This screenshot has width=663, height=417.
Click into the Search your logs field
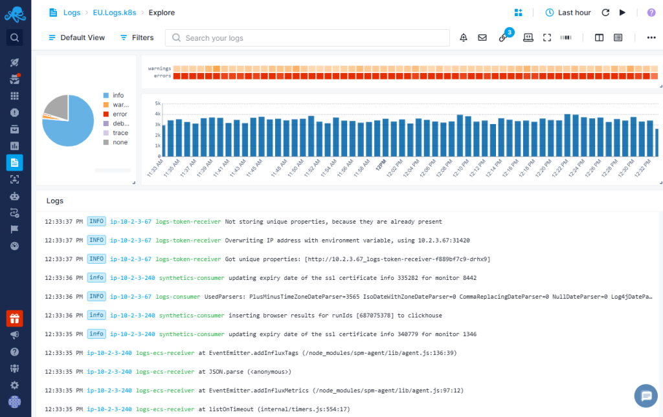(307, 38)
